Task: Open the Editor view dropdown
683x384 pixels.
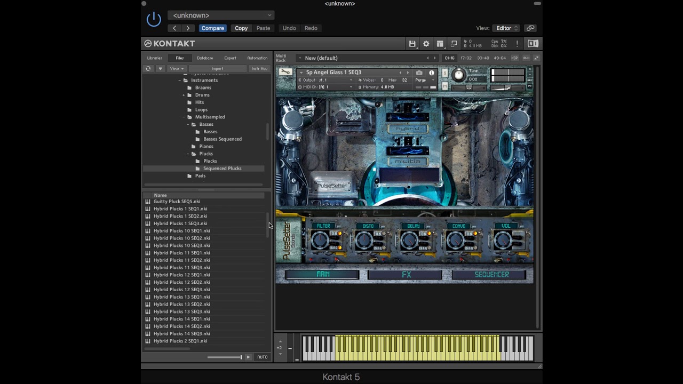Action: [505, 28]
